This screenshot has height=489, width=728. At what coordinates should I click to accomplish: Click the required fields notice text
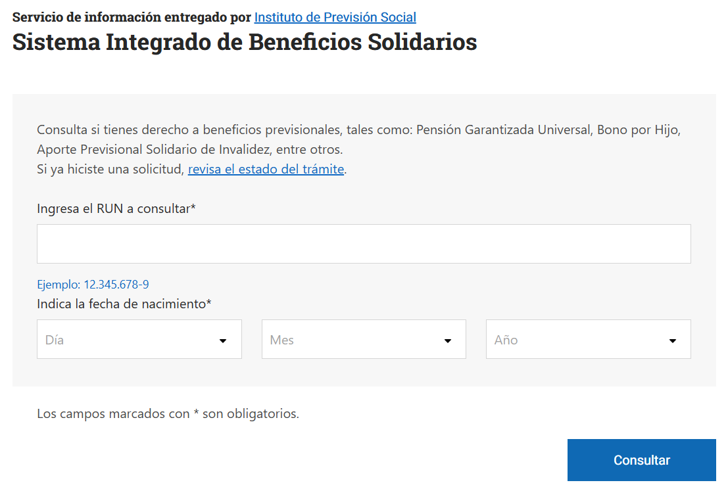point(168,413)
